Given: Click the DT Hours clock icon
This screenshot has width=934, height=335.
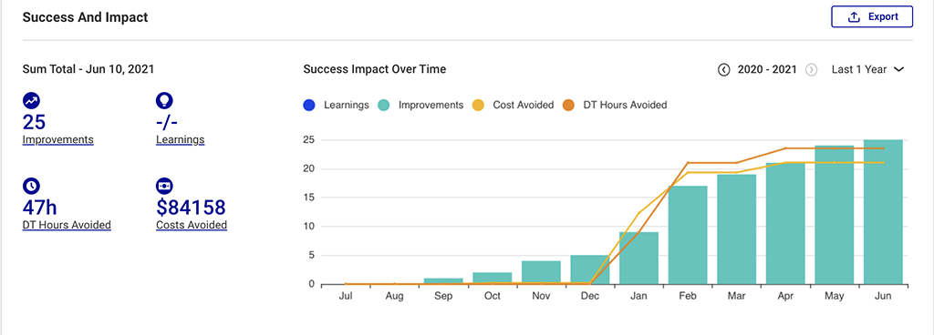Looking at the screenshot, I should click(31, 187).
